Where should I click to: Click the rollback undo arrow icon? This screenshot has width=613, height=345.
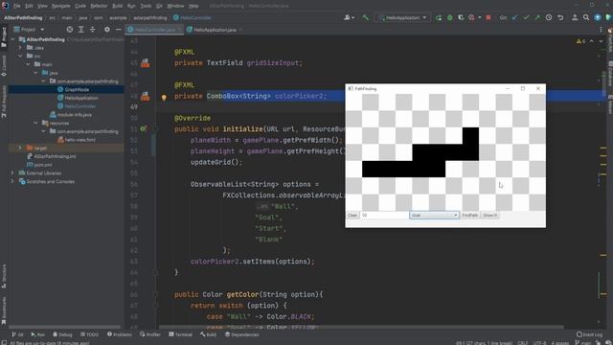(560, 17)
